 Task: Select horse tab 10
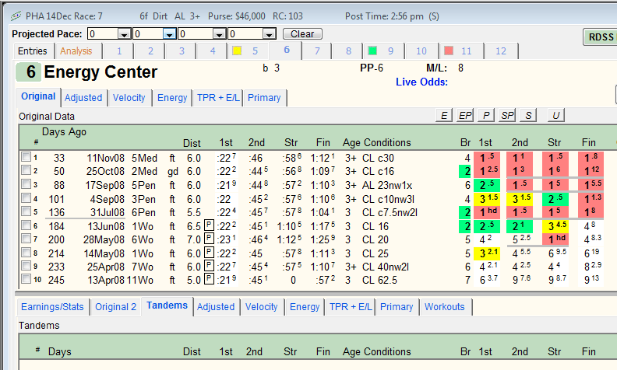click(421, 51)
